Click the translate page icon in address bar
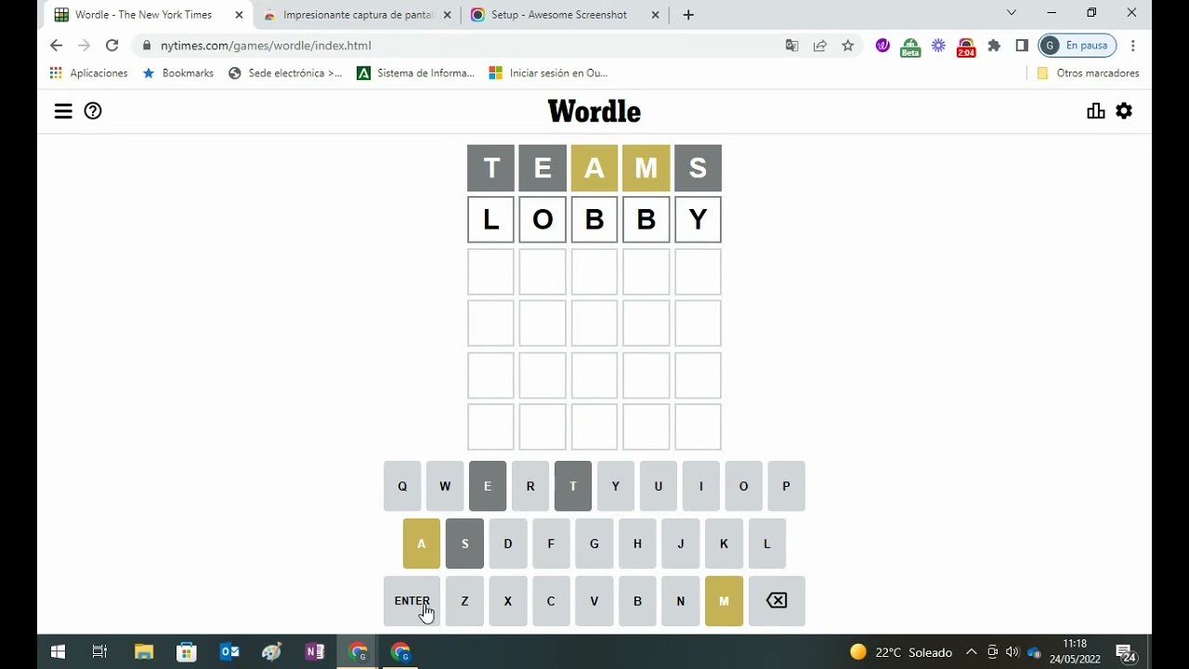The width and height of the screenshot is (1189, 669). click(x=792, y=46)
